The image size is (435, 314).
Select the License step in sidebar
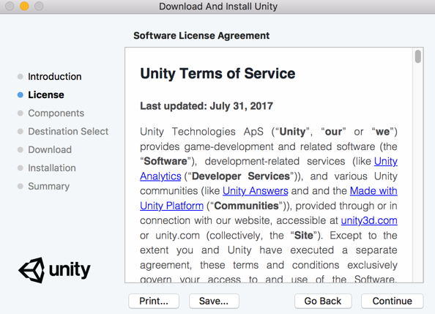click(x=46, y=95)
